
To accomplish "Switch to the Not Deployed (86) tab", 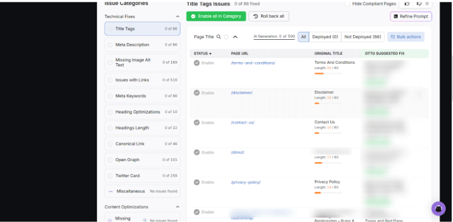I will point(363,37).
